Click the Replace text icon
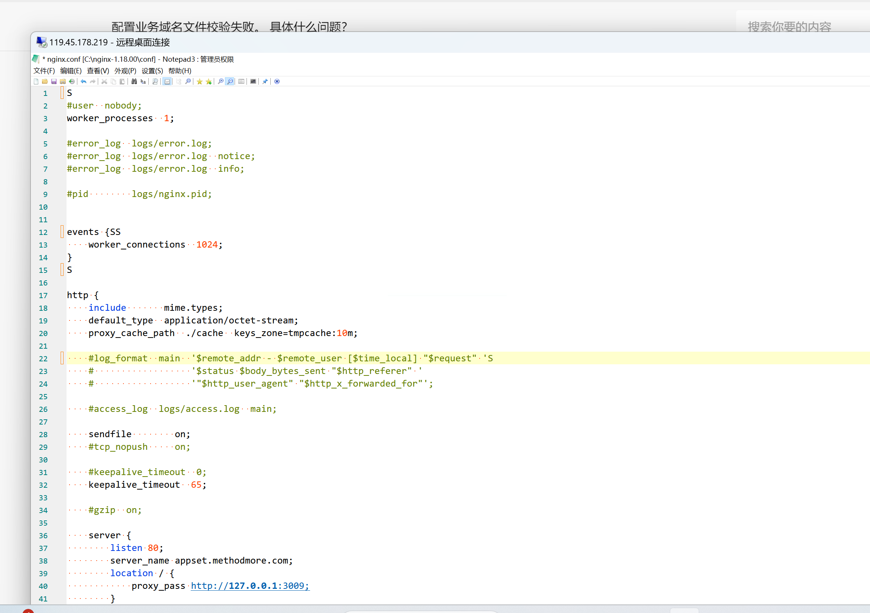Image resolution: width=870 pixels, height=613 pixels. (143, 81)
